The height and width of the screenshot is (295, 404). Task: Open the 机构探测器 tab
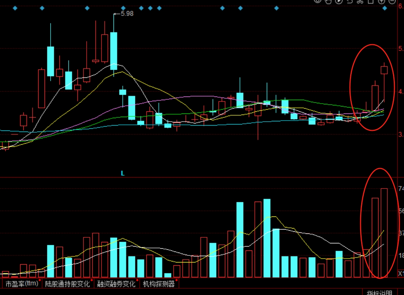pos(159,284)
